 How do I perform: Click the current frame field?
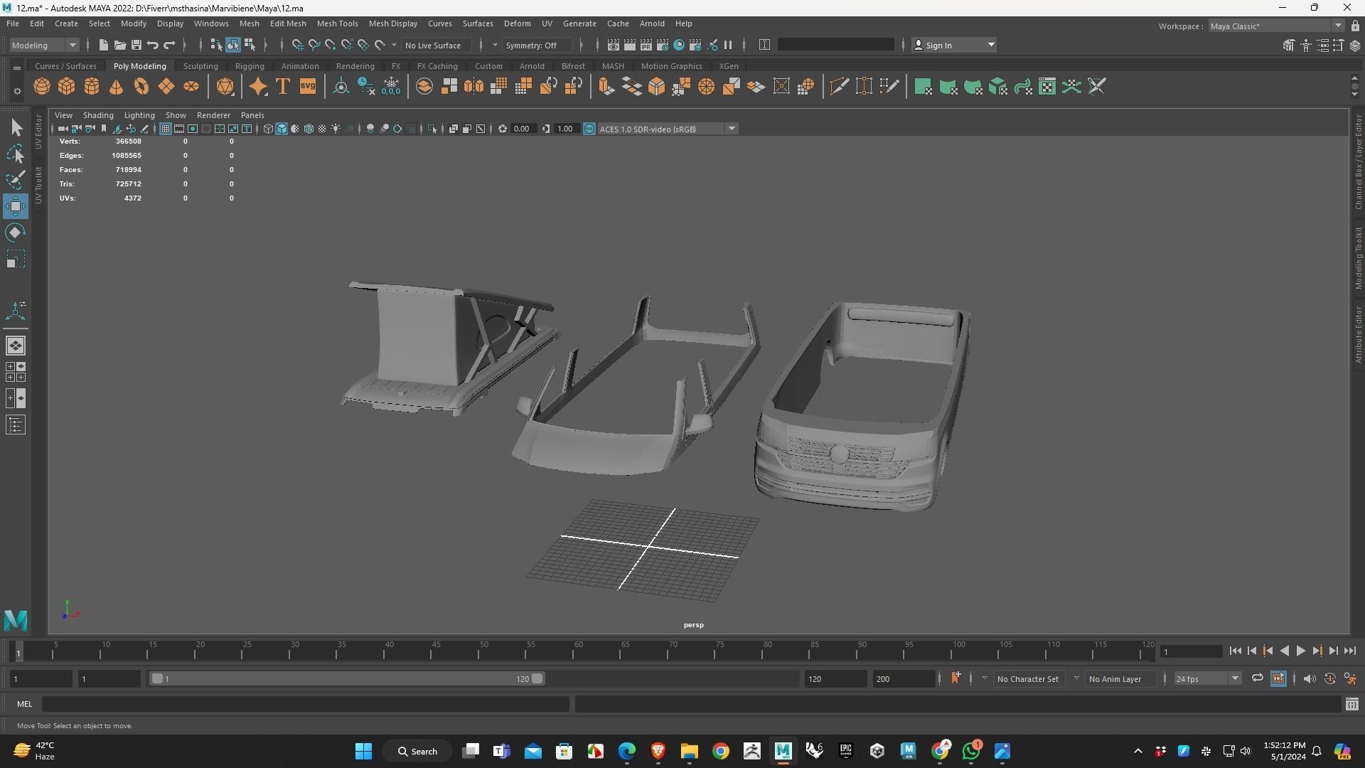coord(1191,651)
